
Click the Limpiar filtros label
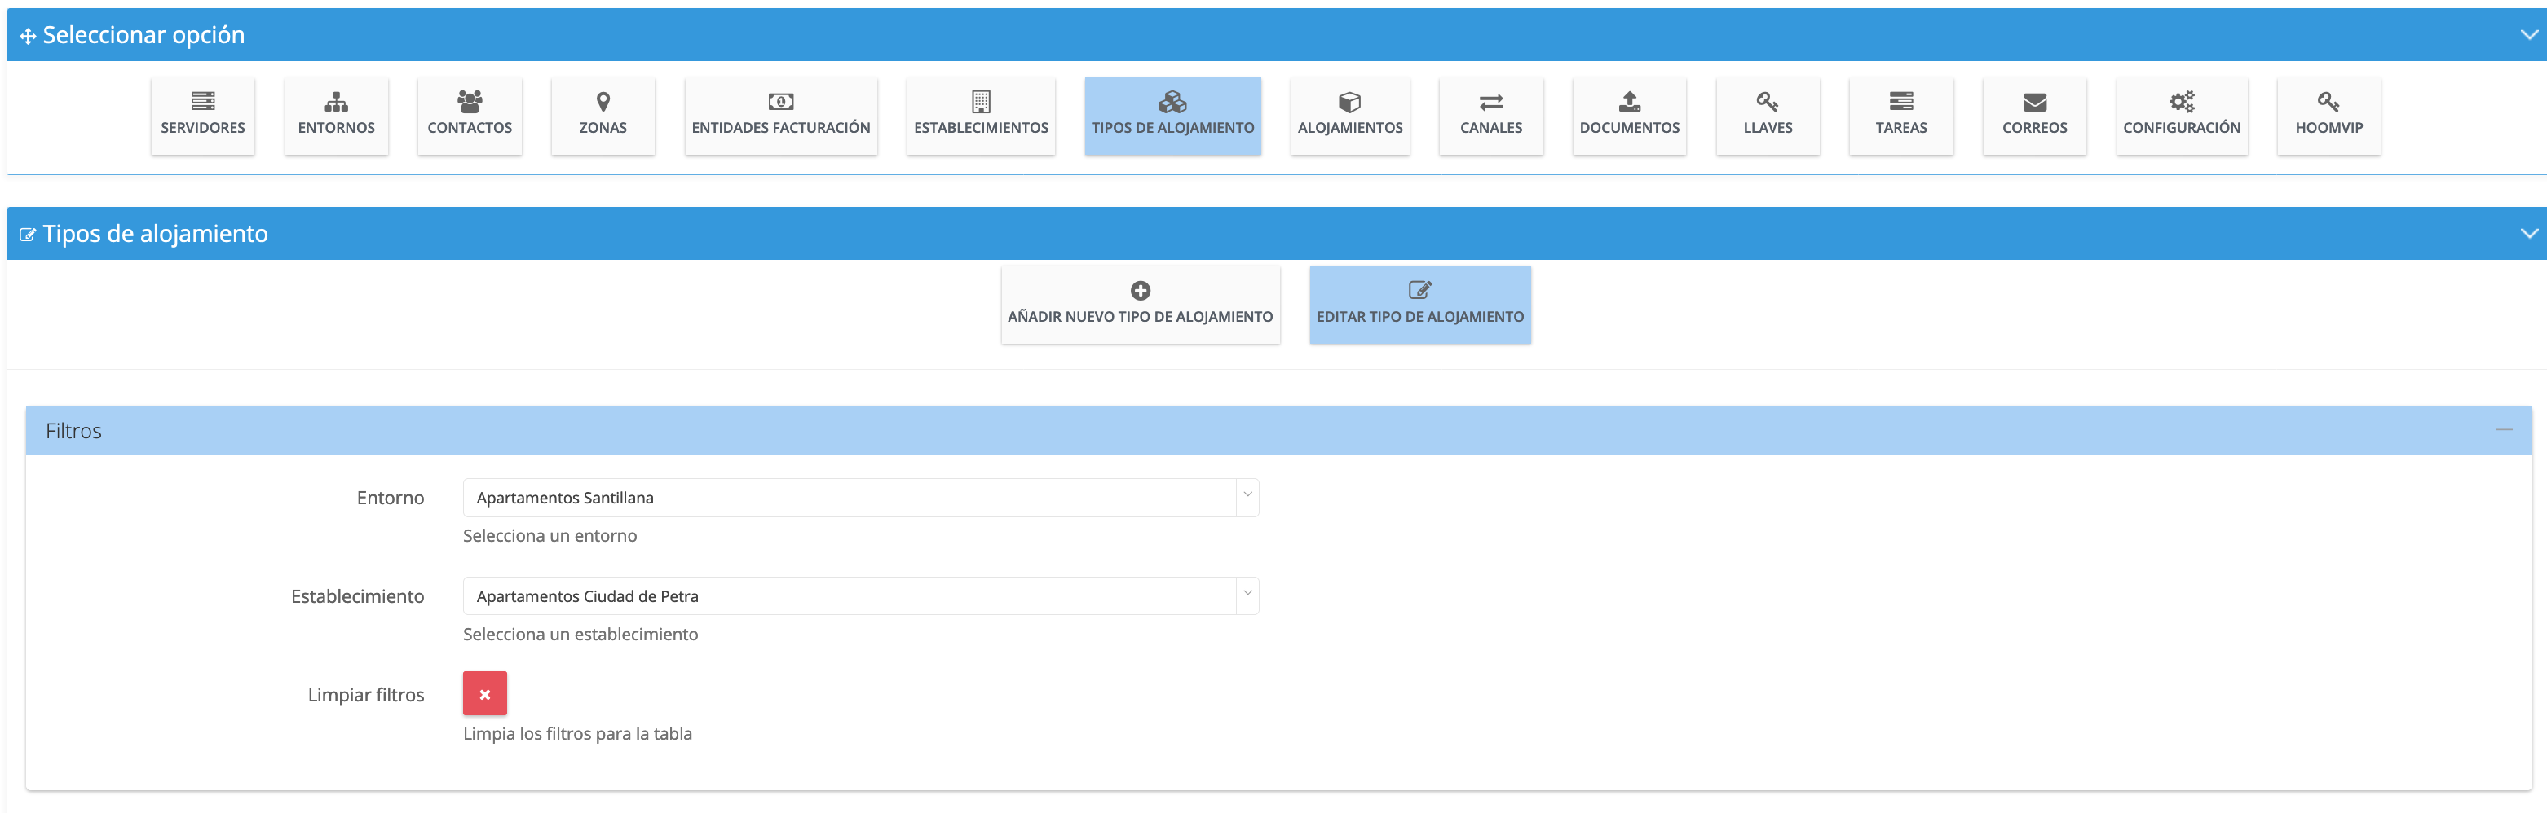point(366,694)
